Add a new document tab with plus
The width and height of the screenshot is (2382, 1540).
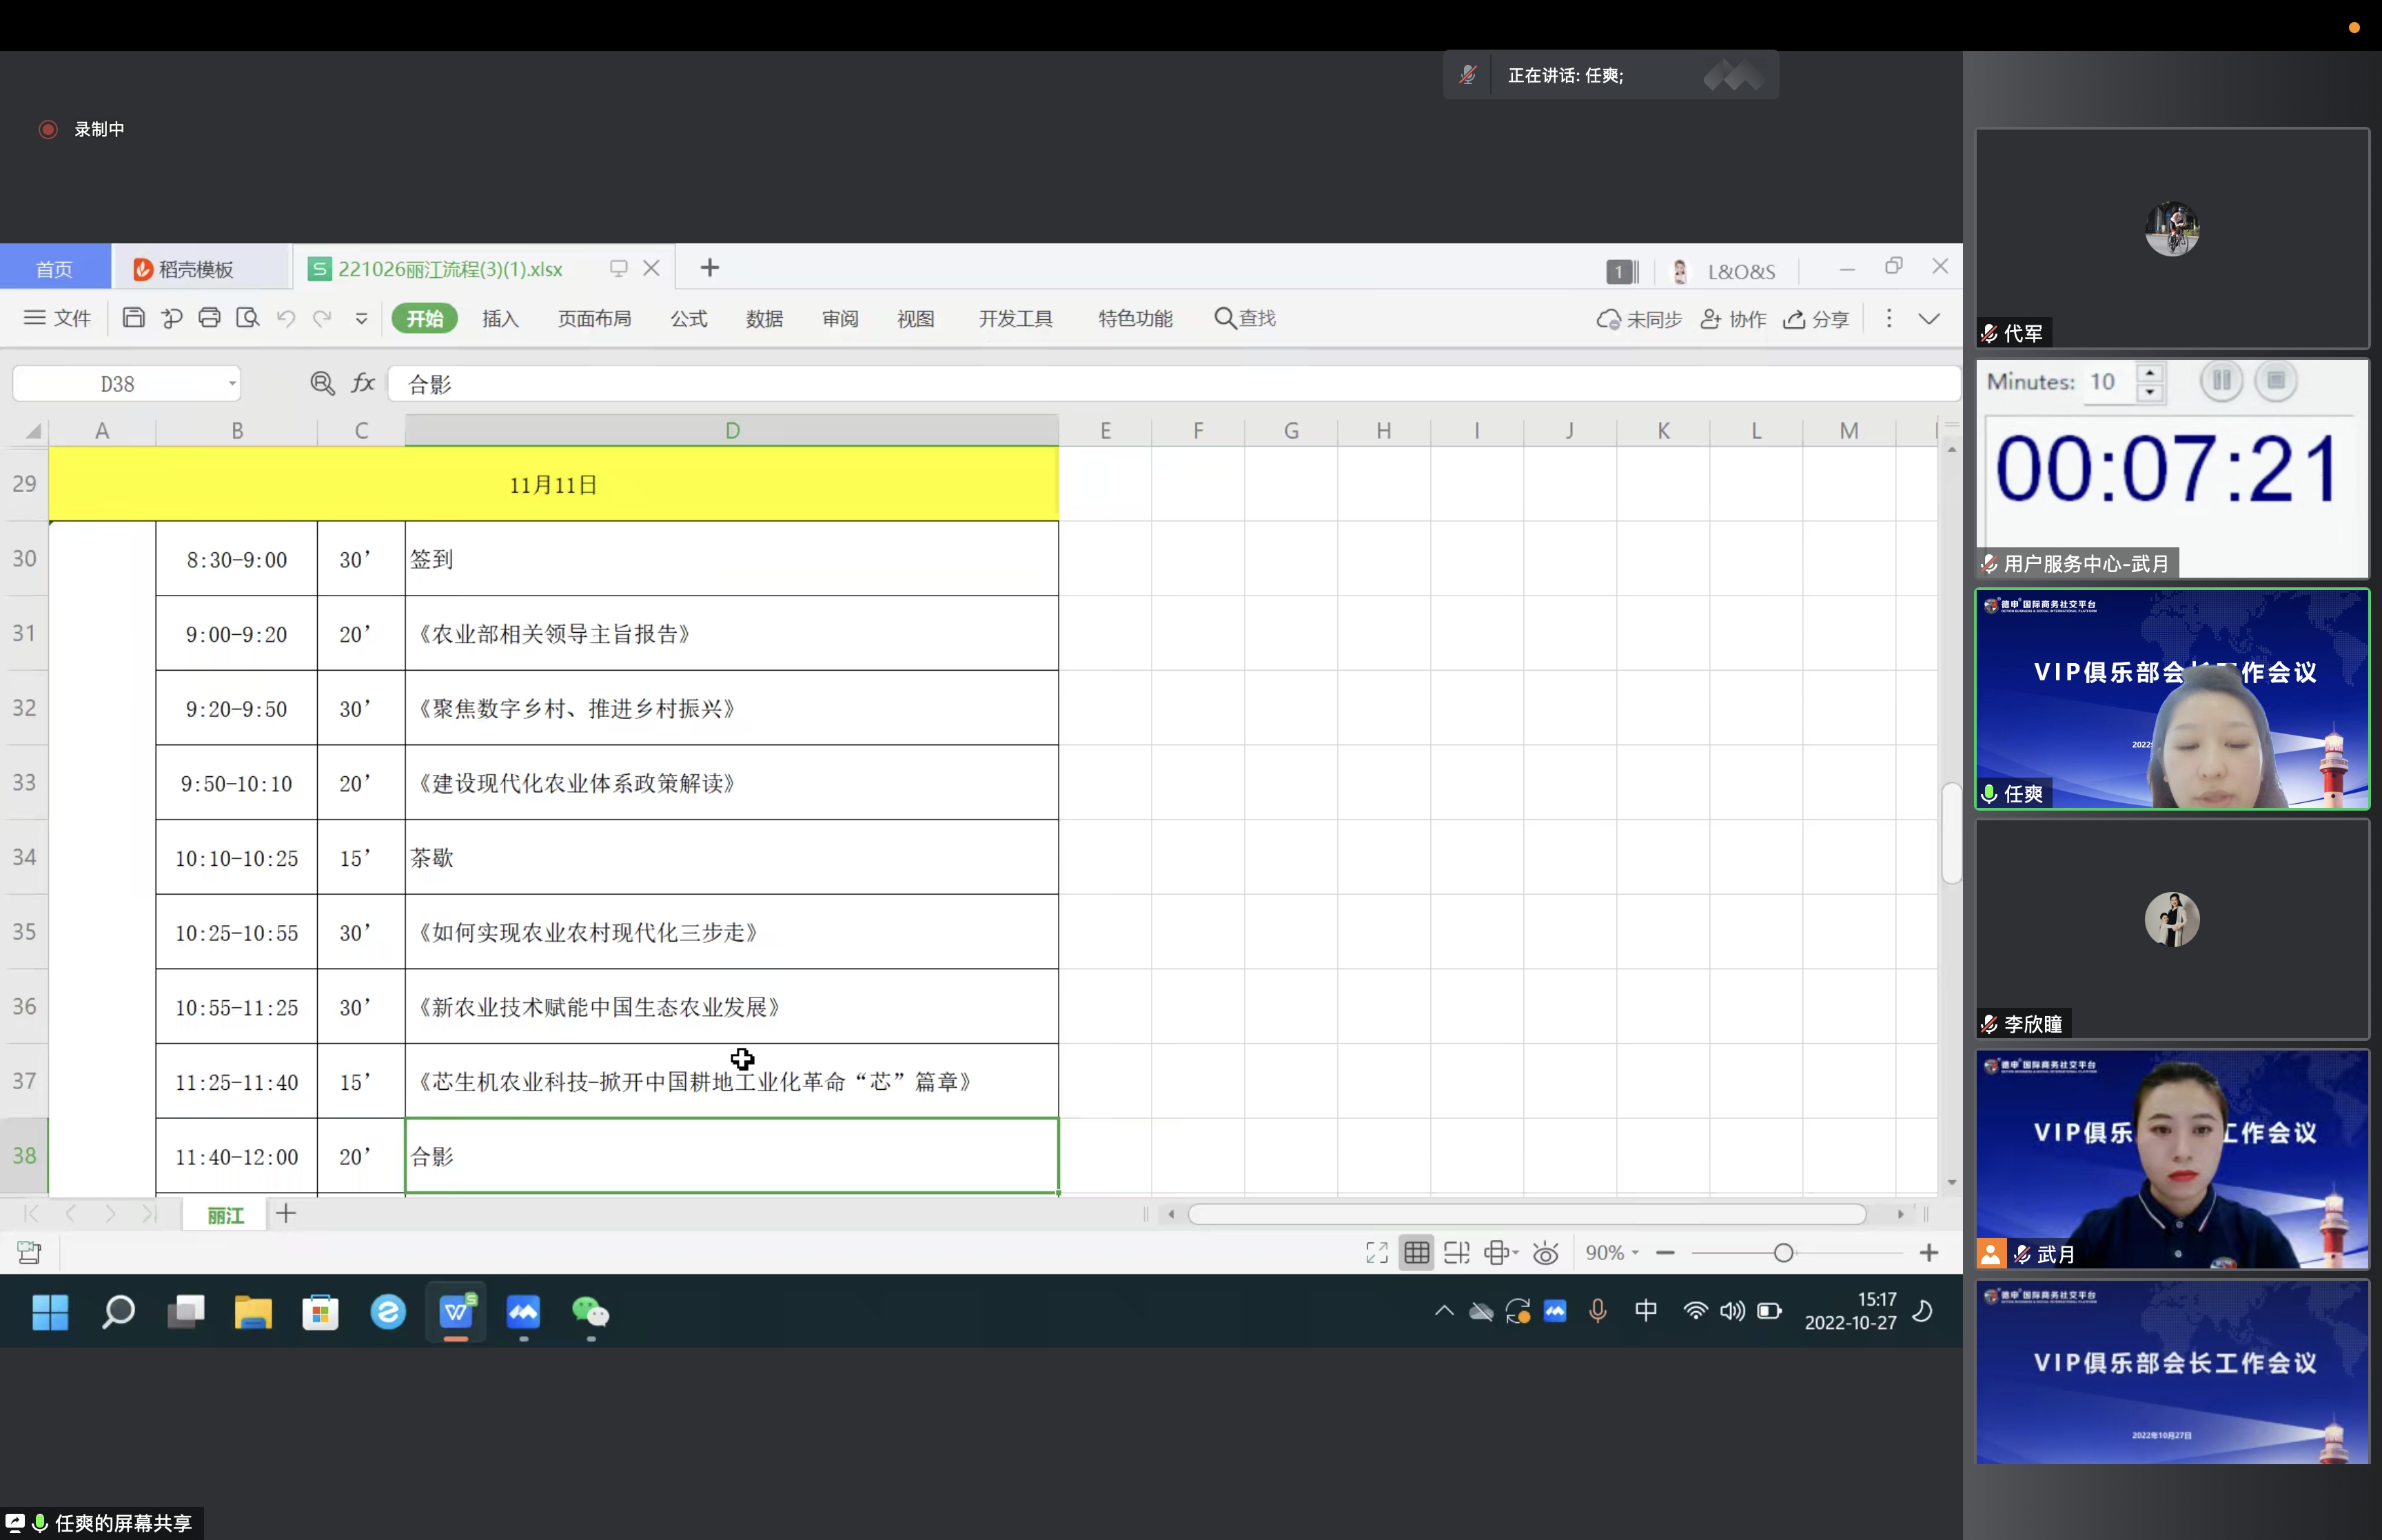pyautogui.click(x=710, y=268)
